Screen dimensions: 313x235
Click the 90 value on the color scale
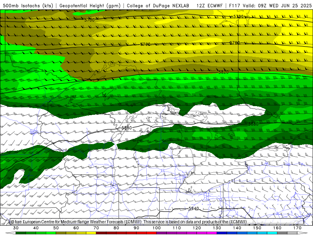[137, 228]
